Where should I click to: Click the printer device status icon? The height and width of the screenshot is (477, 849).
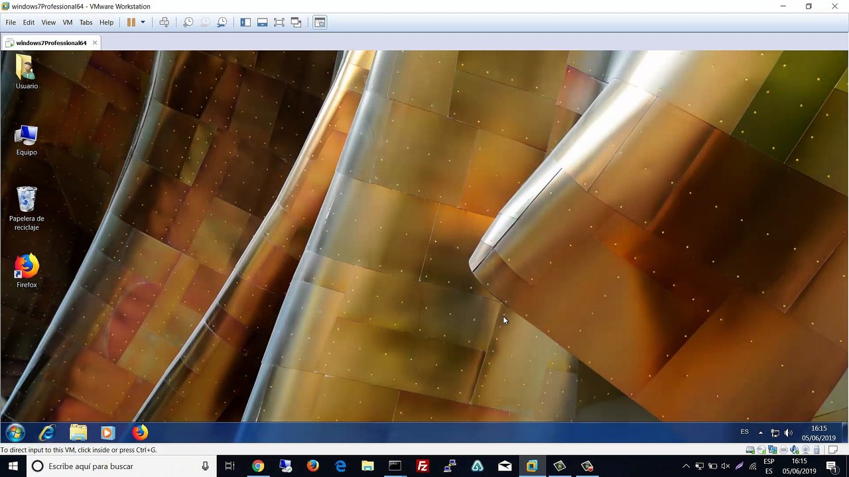(x=784, y=450)
